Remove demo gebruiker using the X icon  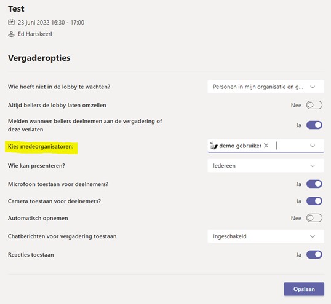click(x=266, y=146)
